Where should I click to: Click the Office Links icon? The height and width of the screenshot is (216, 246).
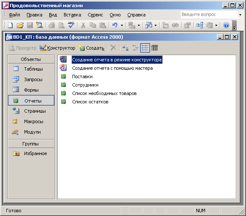point(131,25)
